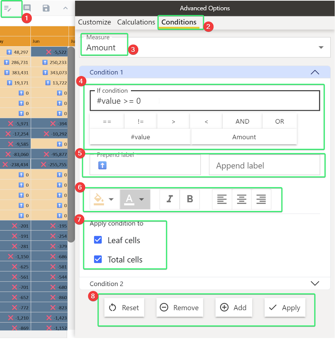The image size is (336, 340).
Task: Align cell text to the left
Action: click(222, 199)
